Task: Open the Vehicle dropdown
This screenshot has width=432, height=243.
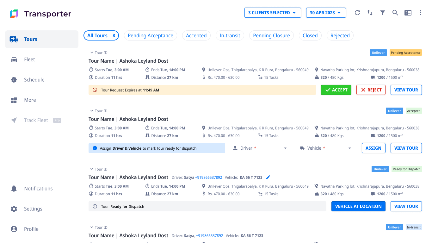Action: click(x=326, y=148)
